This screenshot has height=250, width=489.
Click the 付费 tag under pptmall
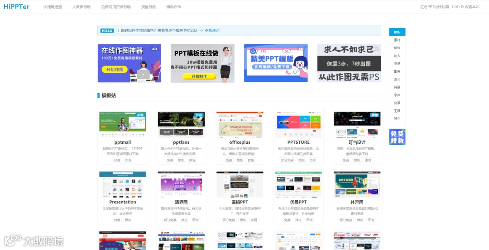click(x=117, y=160)
